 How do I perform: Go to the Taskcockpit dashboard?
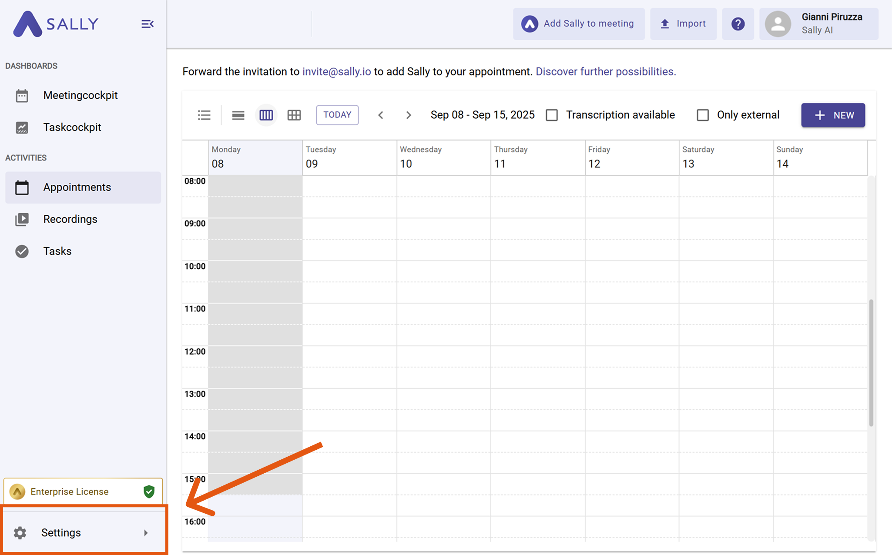[x=72, y=127]
